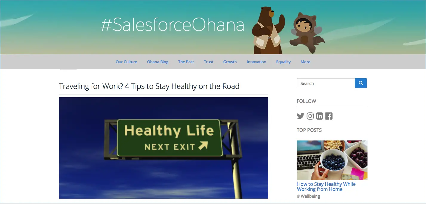Image resolution: width=426 pixels, height=204 pixels.
Task: Open the Our Culture menu item
Action: (126, 62)
